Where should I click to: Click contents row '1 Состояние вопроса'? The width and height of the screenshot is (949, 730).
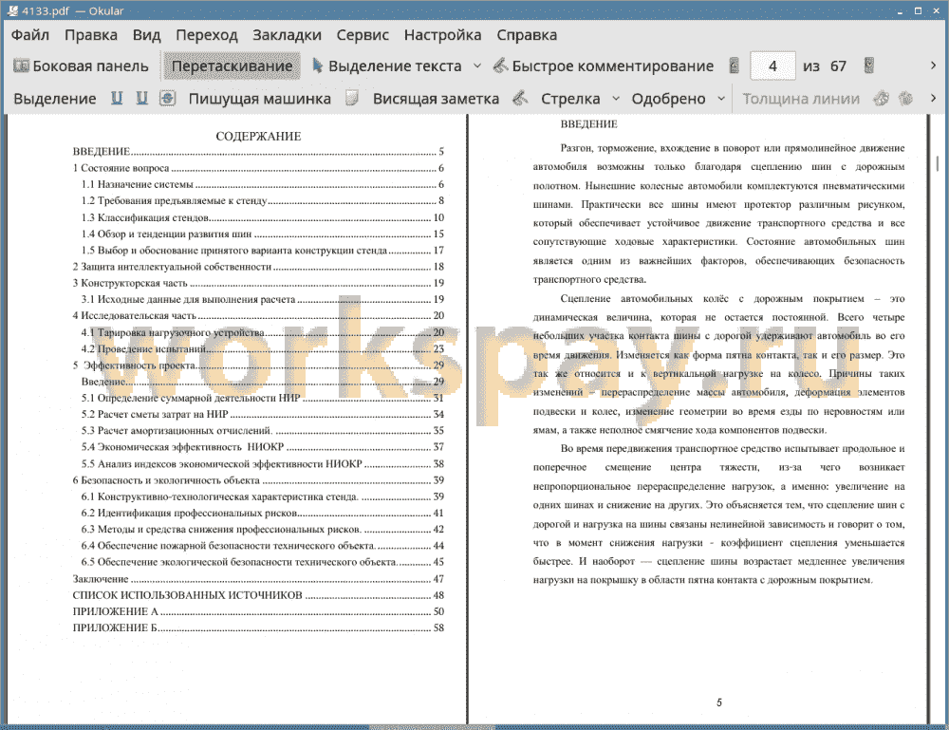tap(258, 168)
